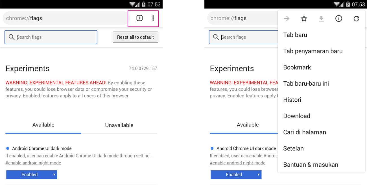This screenshot has height=187, width=367.
Task: Tap the tab switcher icon showing 1
Action: pyautogui.click(x=139, y=18)
